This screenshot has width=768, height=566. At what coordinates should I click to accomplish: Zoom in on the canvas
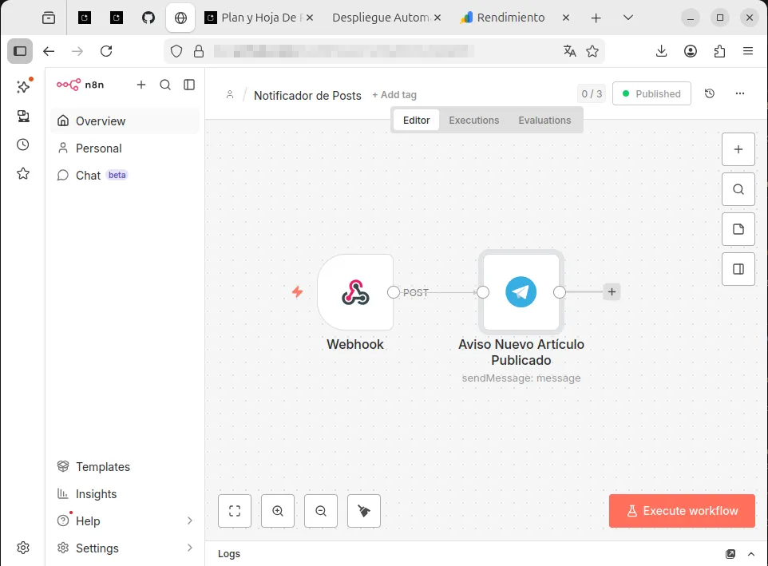(278, 511)
